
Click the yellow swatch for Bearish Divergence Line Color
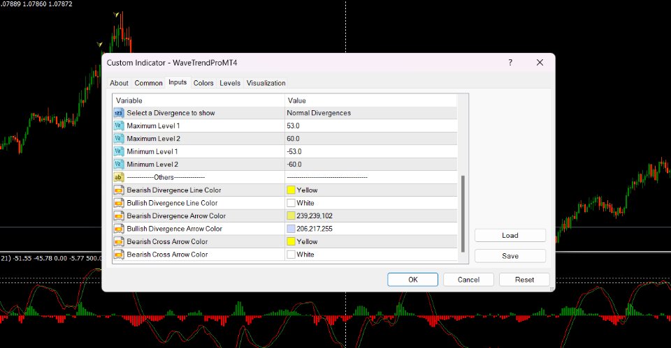[291, 190]
